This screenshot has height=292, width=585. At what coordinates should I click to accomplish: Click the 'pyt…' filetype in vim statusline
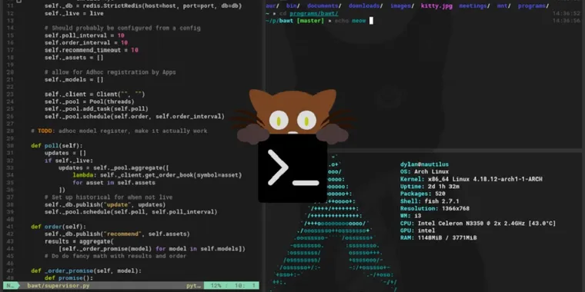(194, 286)
